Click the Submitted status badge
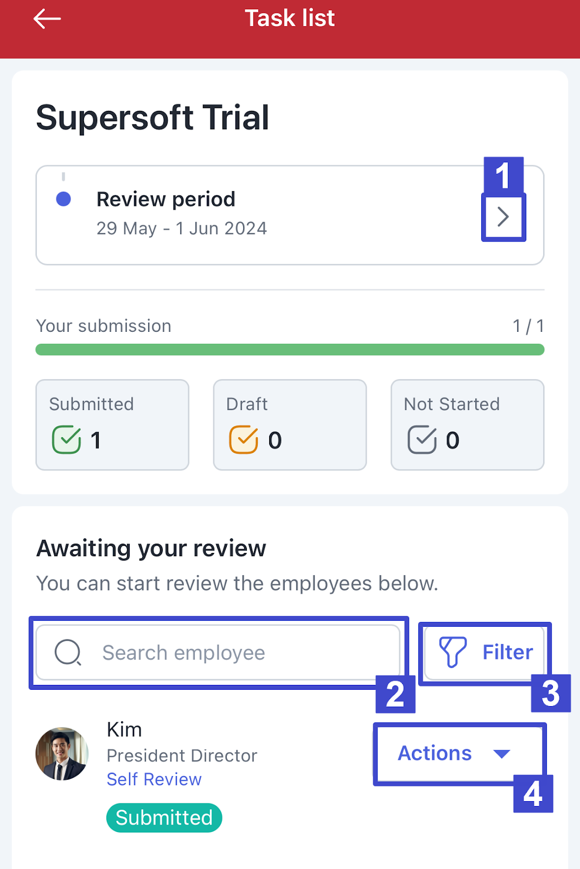Viewport: 580px width, 869px height. (x=164, y=817)
